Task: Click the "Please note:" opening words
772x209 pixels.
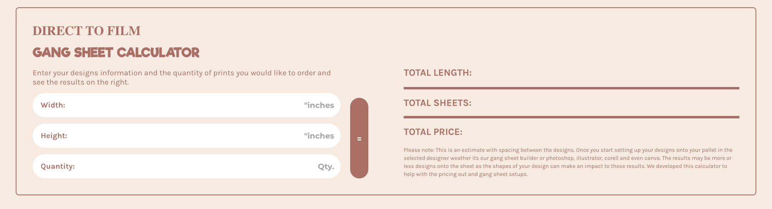Action: click(419, 150)
